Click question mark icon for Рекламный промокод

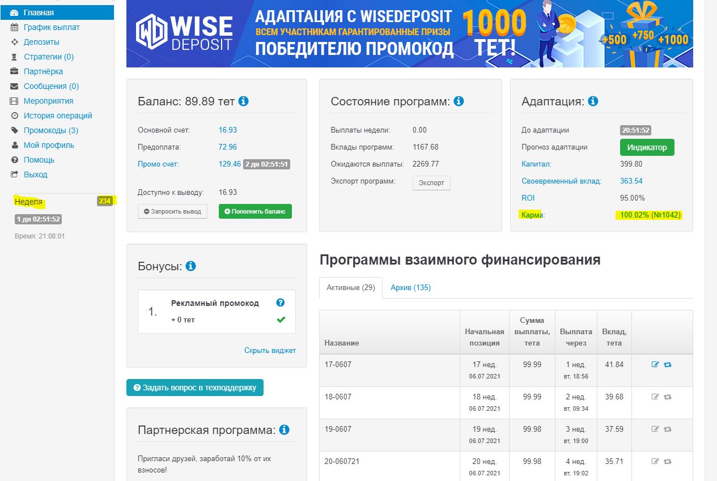coord(280,303)
